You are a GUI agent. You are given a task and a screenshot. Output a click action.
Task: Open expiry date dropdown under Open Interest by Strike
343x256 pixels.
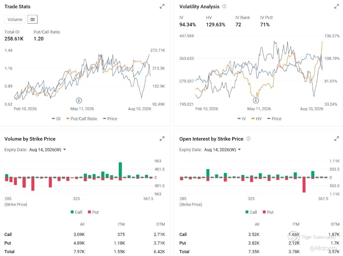pyautogui.click(x=222, y=150)
